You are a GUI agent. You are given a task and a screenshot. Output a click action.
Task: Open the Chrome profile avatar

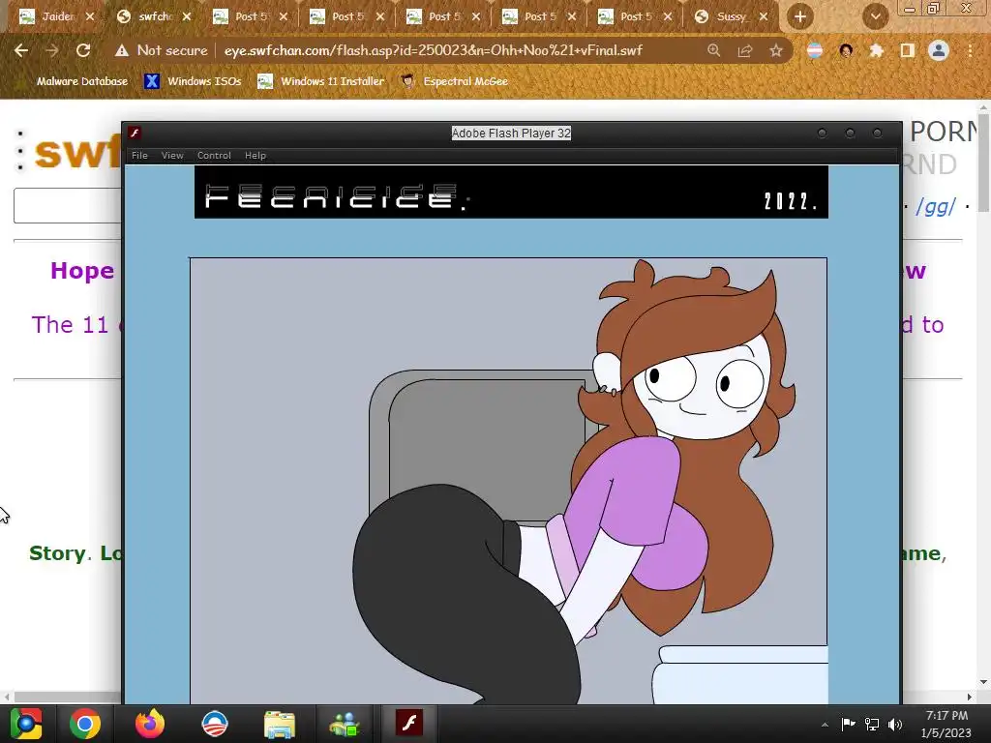click(x=939, y=50)
